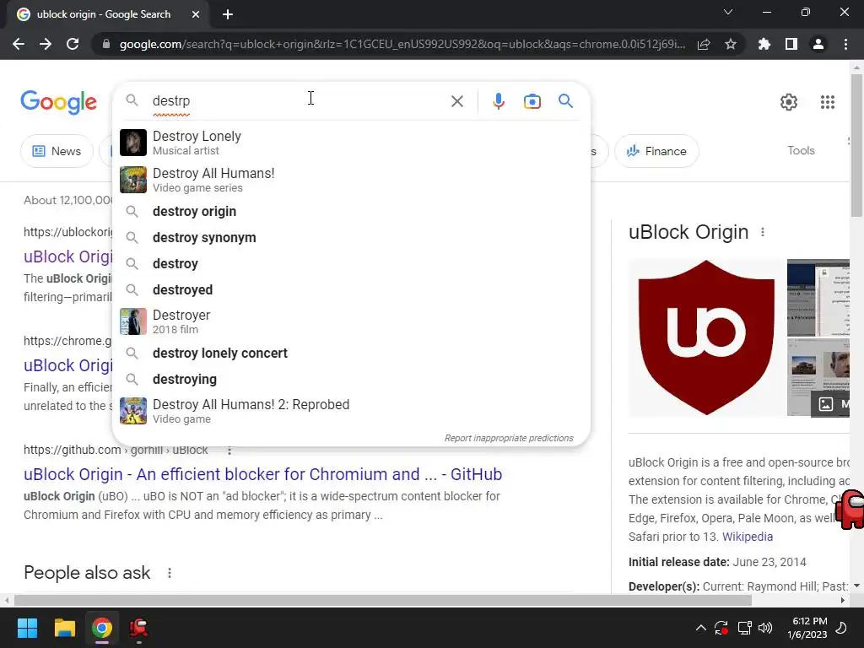Open the Chrome profile avatar
Viewport: 864px width, 648px height.
click(x=818, y=44)
